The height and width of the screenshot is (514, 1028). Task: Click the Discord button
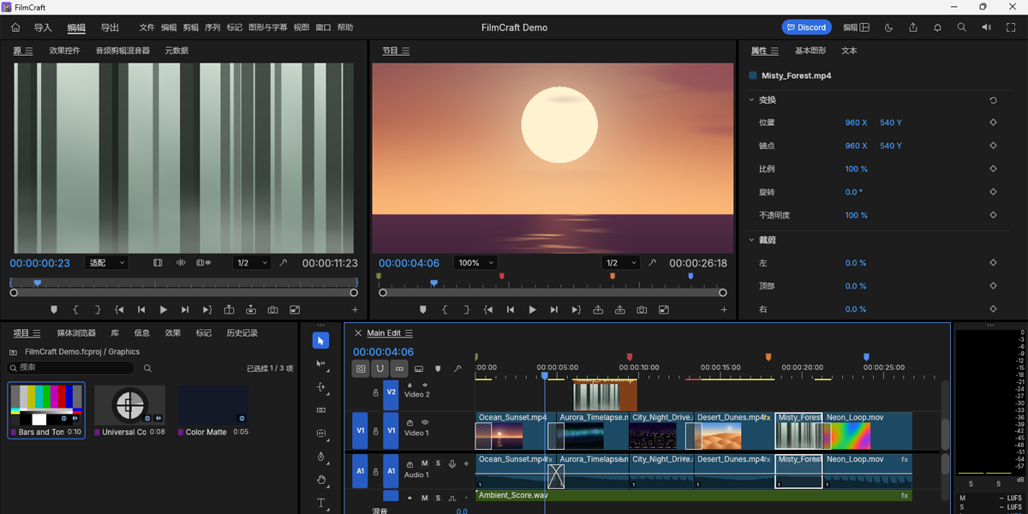pos(807,27)
